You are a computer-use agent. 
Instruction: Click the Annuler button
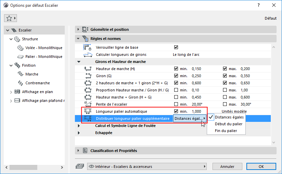tap(227, 167)
